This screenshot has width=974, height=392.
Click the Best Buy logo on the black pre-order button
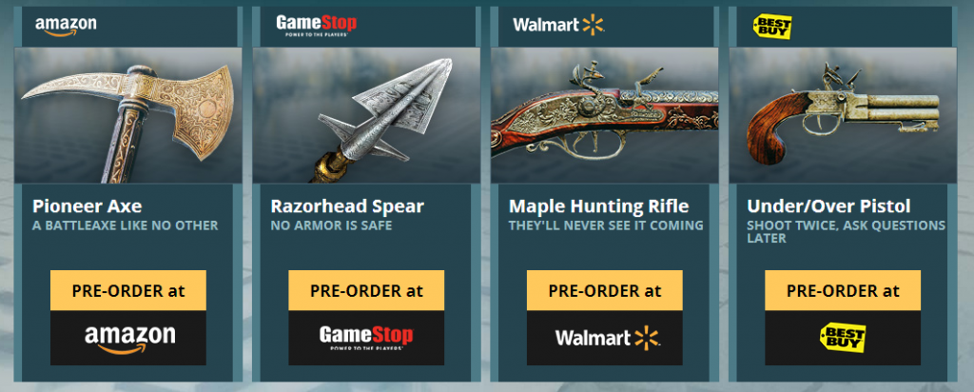point(843,338)
